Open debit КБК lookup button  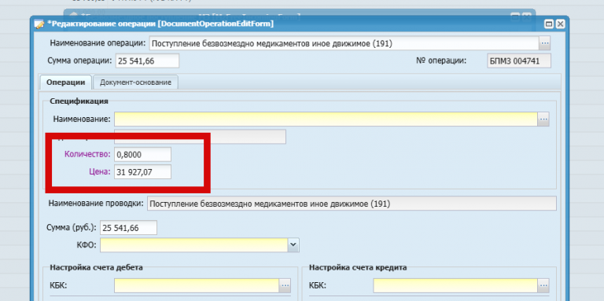coord(285,285)
